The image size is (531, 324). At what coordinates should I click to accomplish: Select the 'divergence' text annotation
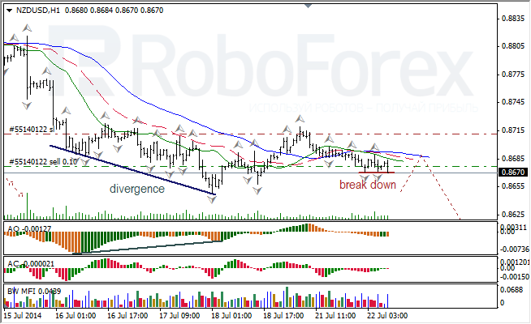coord(137,189)
